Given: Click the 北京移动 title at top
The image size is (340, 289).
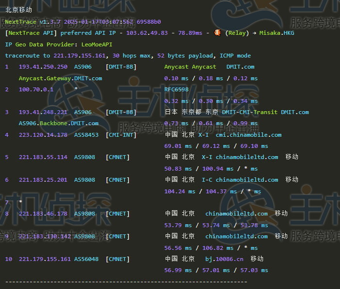Looking at the screenshot, I should coord(18,10).
